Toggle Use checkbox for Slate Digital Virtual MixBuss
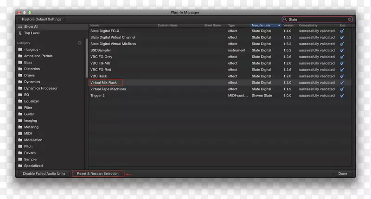 coord(342,44)
